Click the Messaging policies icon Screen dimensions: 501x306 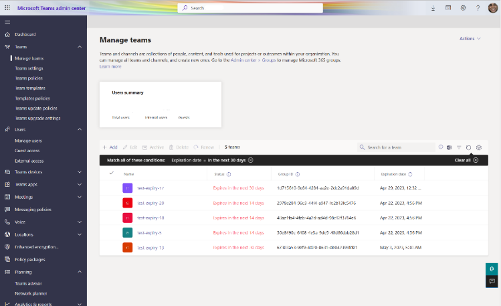coord(7,210)
